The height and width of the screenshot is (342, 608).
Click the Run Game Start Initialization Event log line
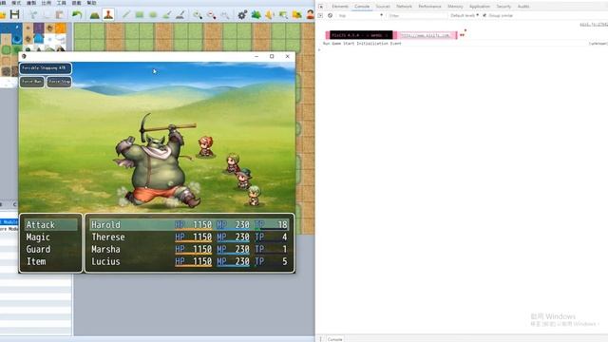[362, 44]
